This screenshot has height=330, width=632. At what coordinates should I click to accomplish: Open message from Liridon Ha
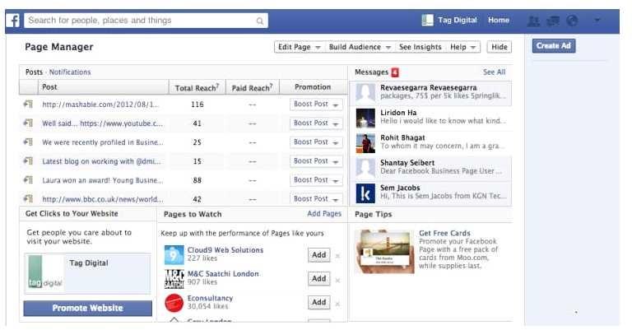pos(430,118)
